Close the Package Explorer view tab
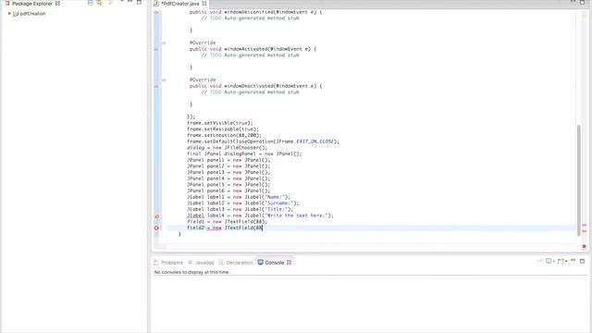This screenshot has height=333, width=592. [x=57, y=4]
